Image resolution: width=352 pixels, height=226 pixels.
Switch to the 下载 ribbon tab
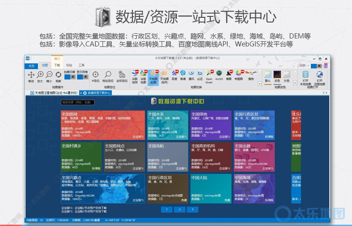pos(57,65)
